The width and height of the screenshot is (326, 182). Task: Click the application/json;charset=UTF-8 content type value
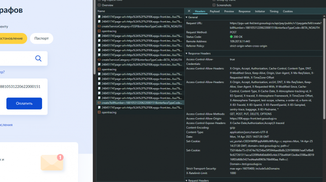point(249,132)
